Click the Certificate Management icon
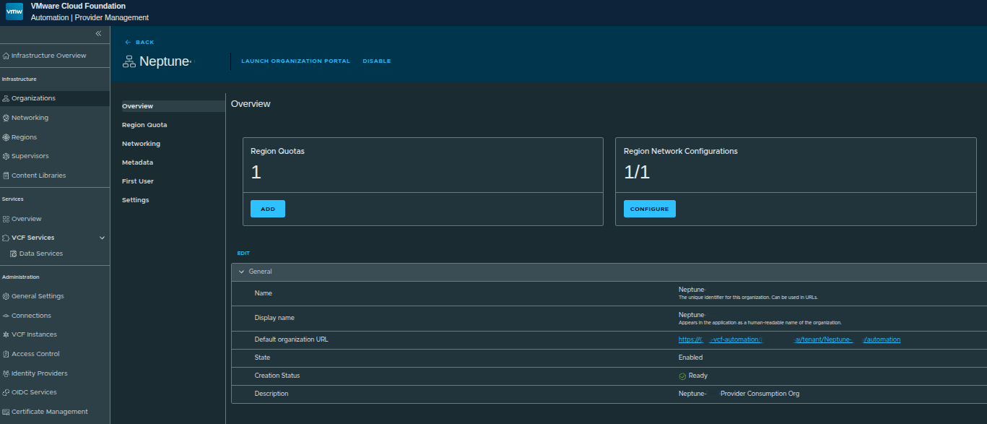987x424 pixels. tap(6, 411)
